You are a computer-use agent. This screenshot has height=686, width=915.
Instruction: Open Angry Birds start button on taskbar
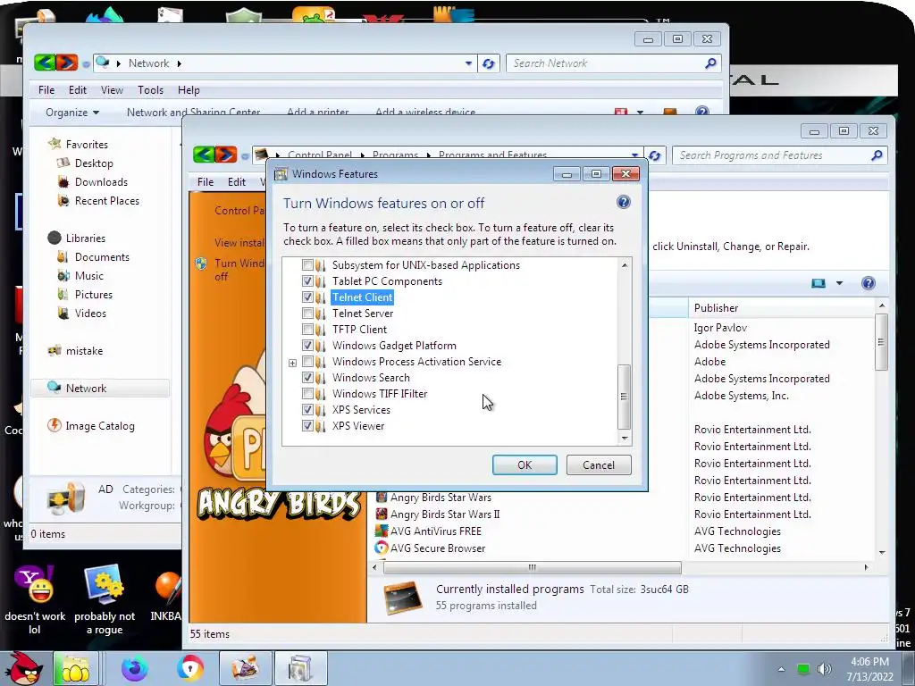(x=23, y=668)
